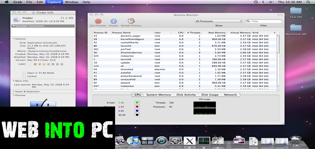This screenshot has width=315, height=149.
Task: Open the All Processes dropdown
Action: tap(219, 21)
